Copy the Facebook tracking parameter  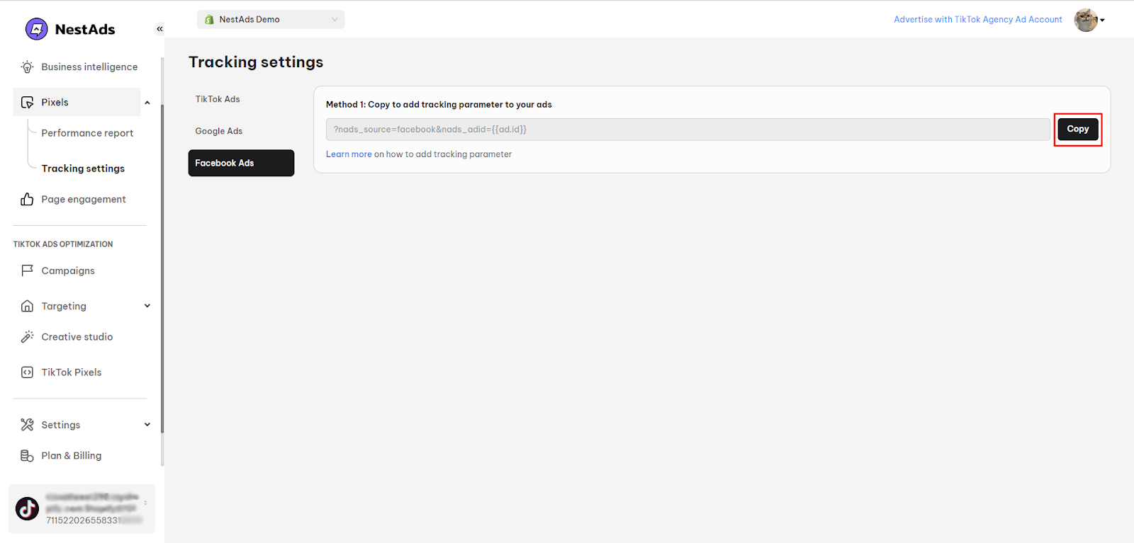[1077, 130]
